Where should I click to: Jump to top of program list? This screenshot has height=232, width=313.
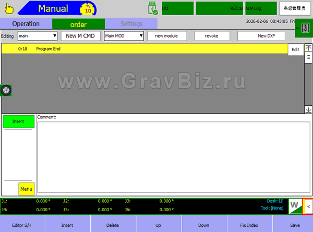(x=308, y=48)
